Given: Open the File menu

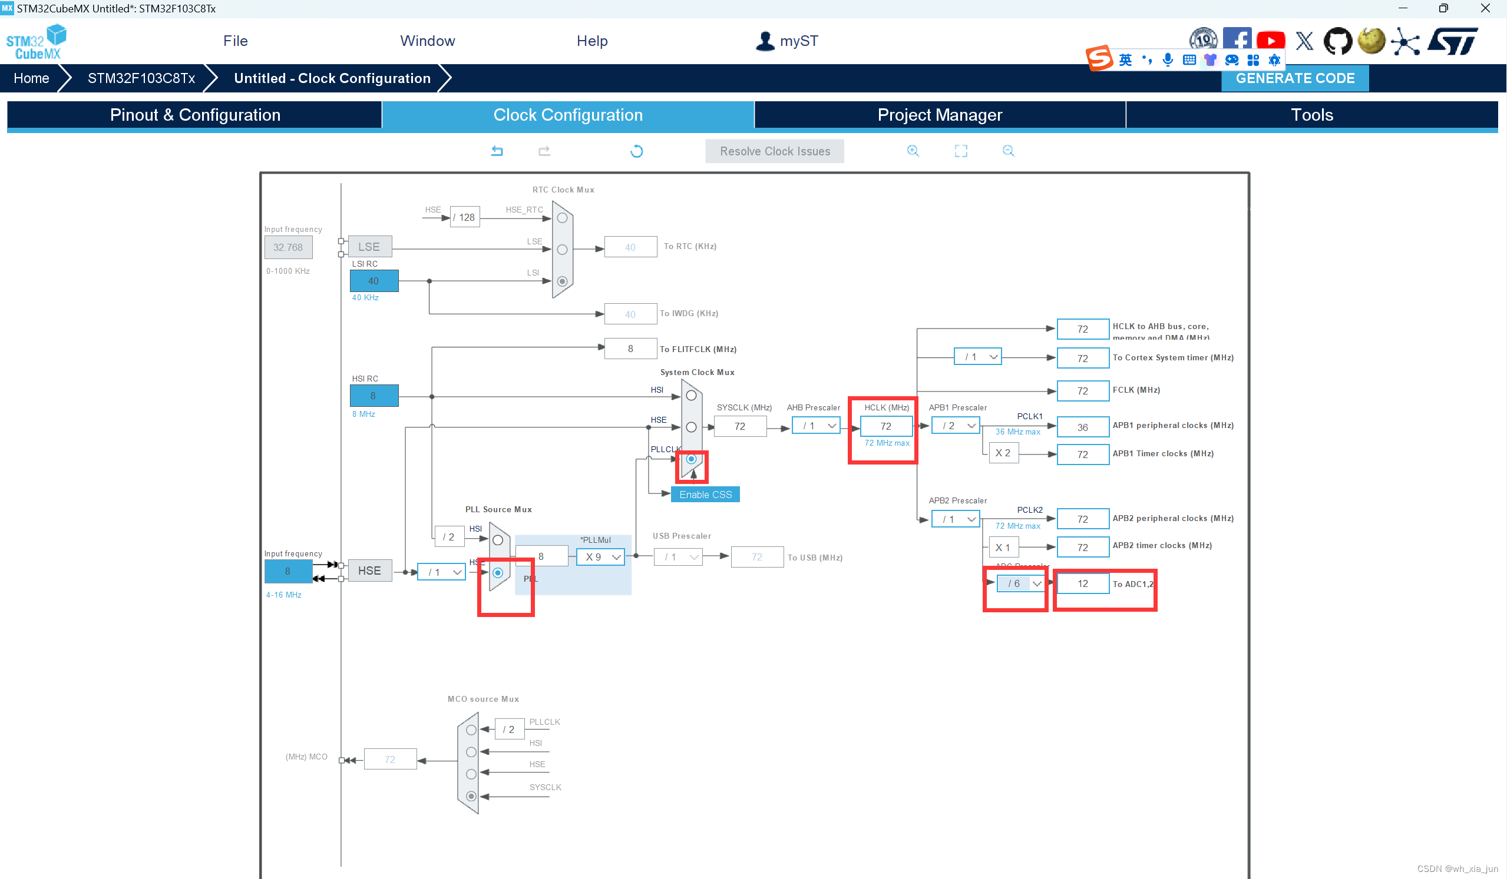Looking at the screenshot, I should point(236,41).
